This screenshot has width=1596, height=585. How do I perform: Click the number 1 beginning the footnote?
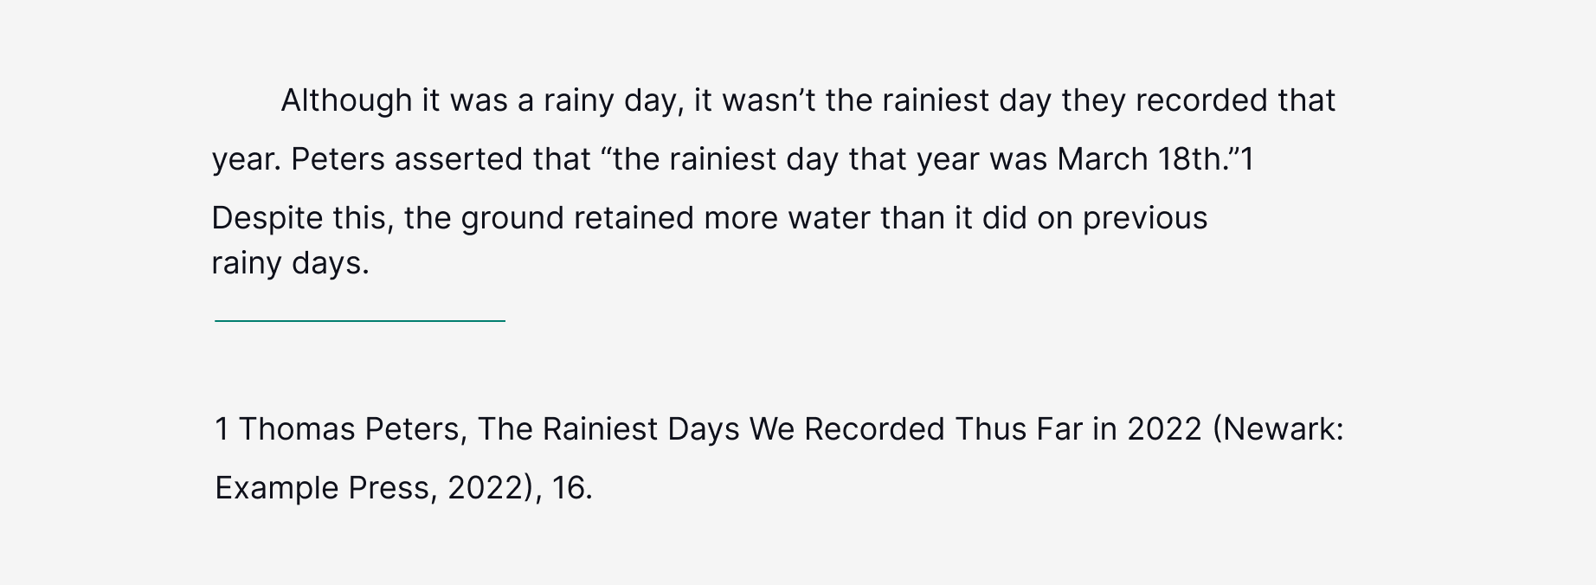(x=222, y=429)
